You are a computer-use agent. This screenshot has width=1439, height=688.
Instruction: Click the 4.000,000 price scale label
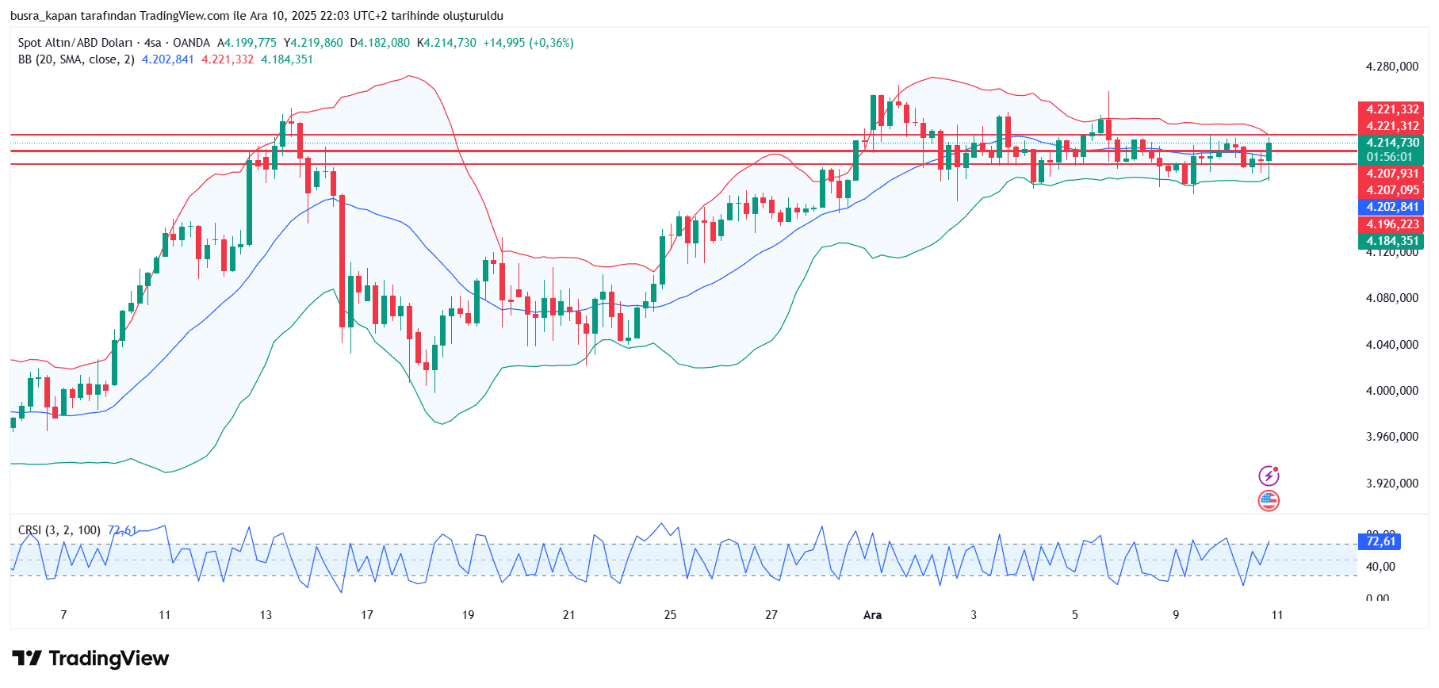click(1391, 391)
